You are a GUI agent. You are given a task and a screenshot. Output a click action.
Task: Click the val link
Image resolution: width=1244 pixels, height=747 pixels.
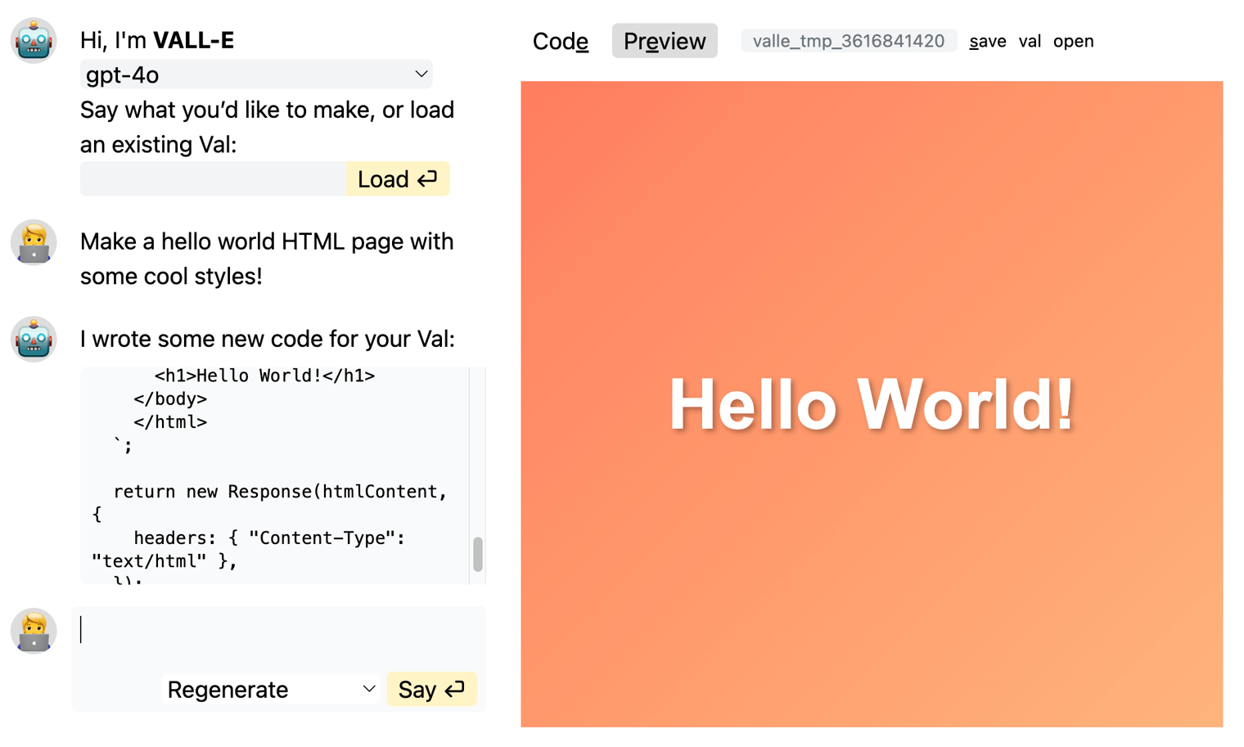click(1030, 41)
